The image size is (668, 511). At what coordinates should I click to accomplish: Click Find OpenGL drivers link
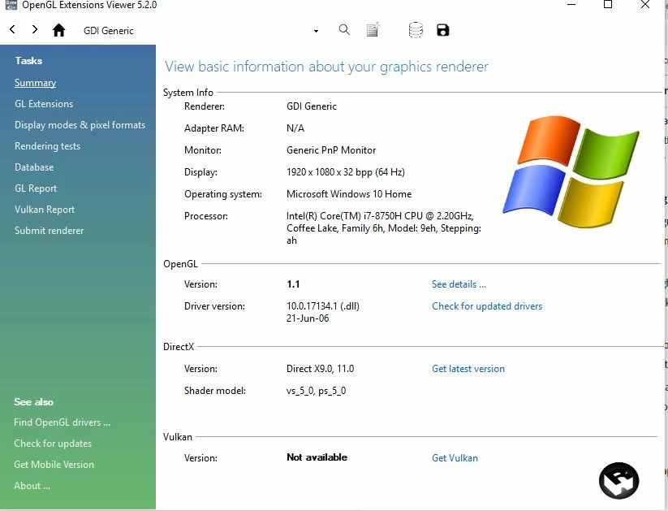click(62, 422)
